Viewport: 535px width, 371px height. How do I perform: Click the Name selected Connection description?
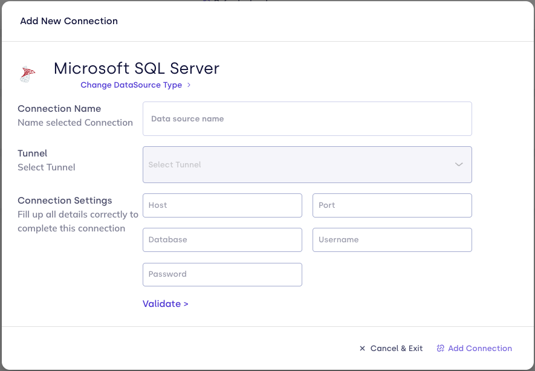(76, 123)
